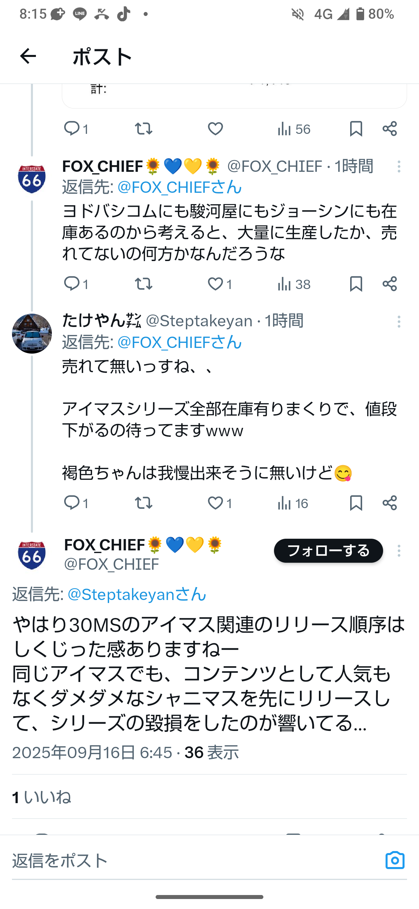
Task: Share たけやん's post
Action: point(389,503)
